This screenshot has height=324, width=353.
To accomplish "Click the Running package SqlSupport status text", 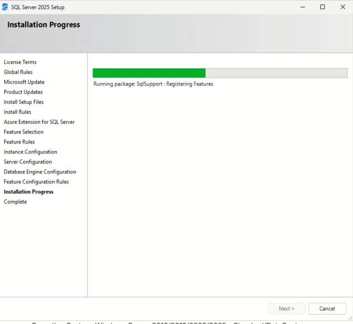I will [x=153, y=84].
